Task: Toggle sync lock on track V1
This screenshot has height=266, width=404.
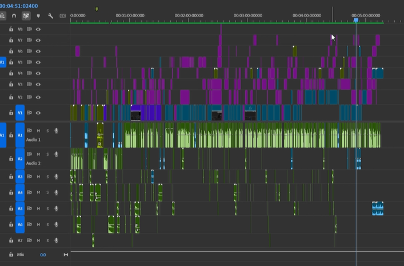Action: (29, 112)
